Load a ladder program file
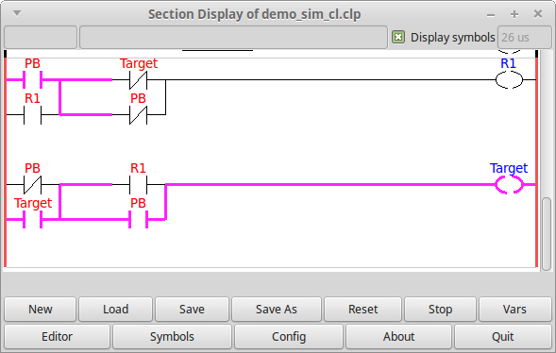The height and width of the screenshot is (353, 556). pyautogui.click(x=115, y=309)
